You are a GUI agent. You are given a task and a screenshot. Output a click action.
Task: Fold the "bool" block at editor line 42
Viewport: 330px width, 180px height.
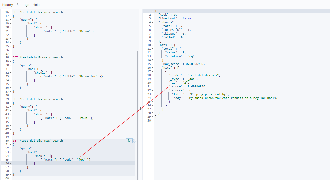(x=10, y=110)
